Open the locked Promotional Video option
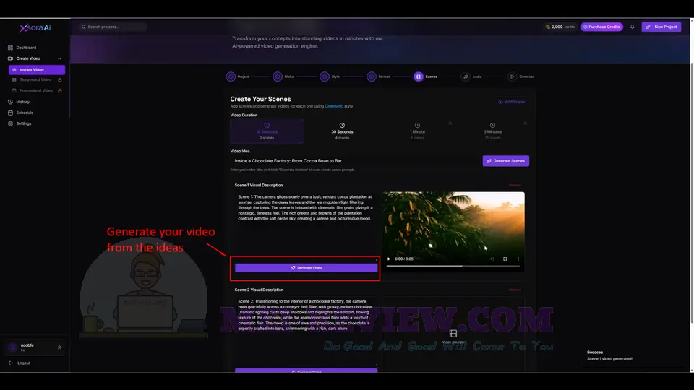This screenshot has height=390, width=694. (37, 90)
